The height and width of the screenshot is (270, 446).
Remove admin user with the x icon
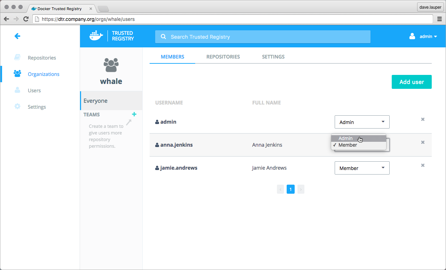(423, 119)
